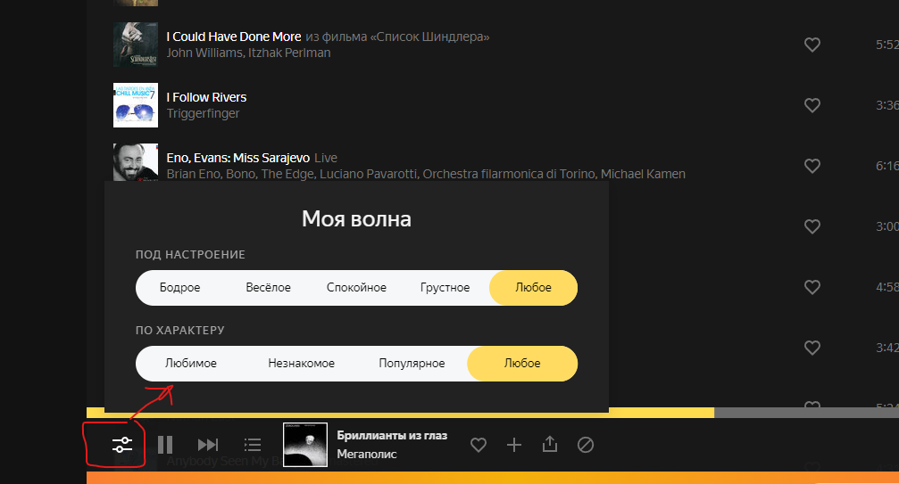Choose Грустное mood option
This screenshot has height=484, width=899.
pos(445,288)
